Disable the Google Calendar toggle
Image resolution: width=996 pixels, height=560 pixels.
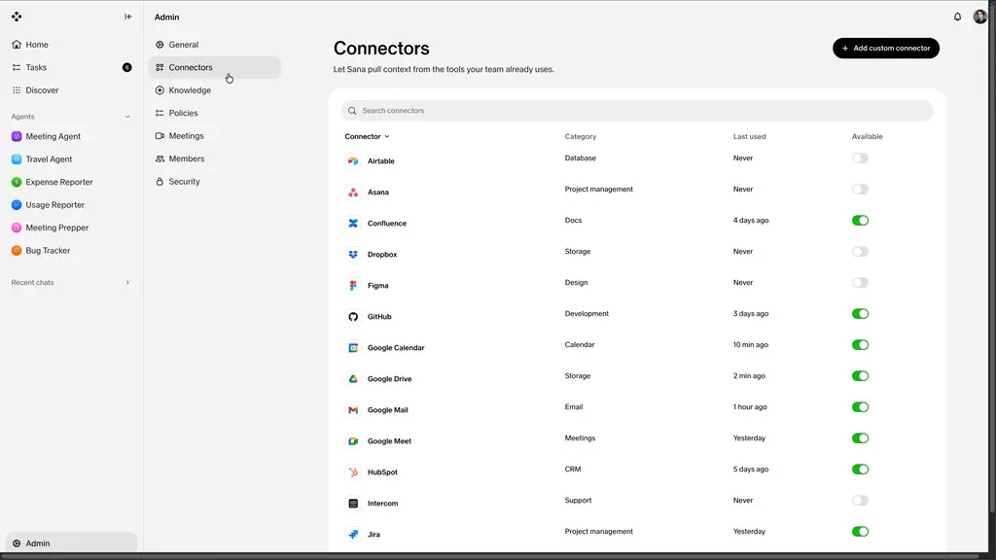860,345
